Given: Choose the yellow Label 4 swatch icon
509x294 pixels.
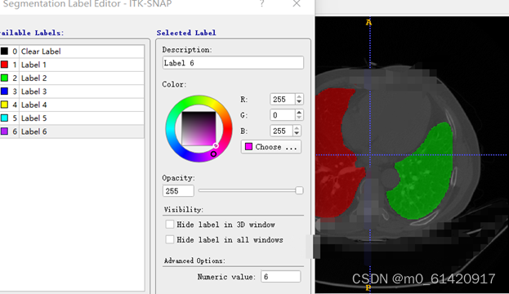Looking at the screenshot, I should tap(4, 105).
